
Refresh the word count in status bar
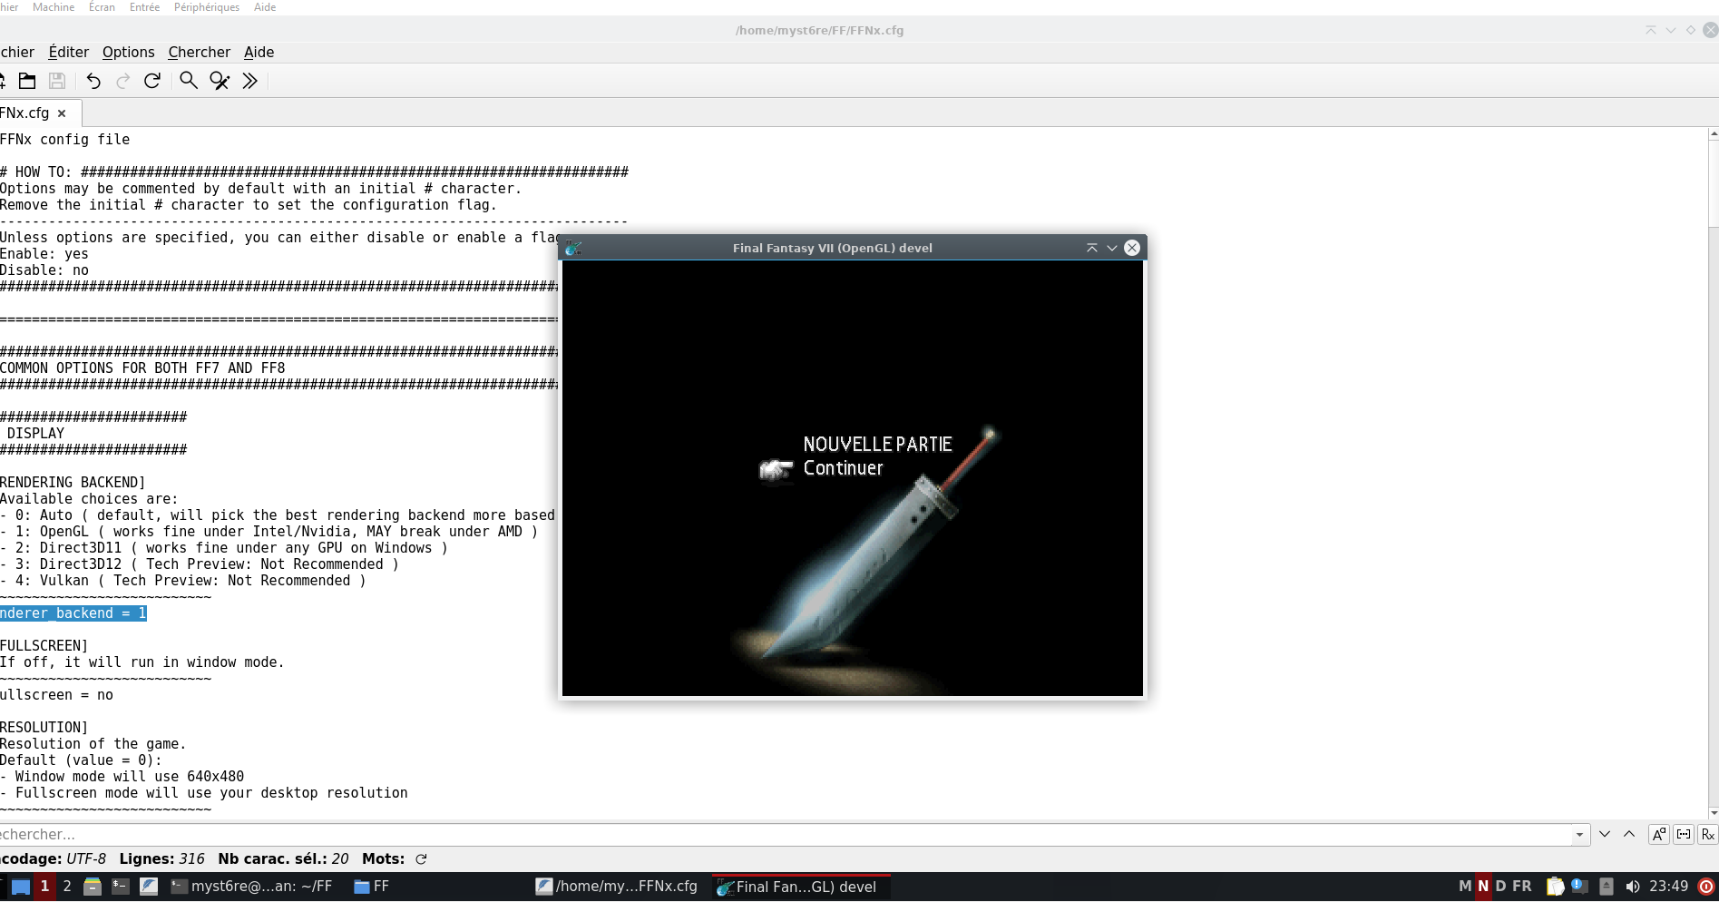coord(421,859)
